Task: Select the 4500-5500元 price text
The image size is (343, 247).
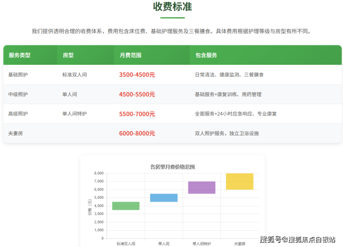Action: (137, 94)
